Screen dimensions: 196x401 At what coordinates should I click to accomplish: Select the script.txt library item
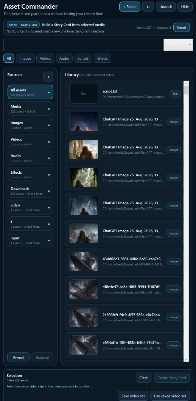point(124,94)
